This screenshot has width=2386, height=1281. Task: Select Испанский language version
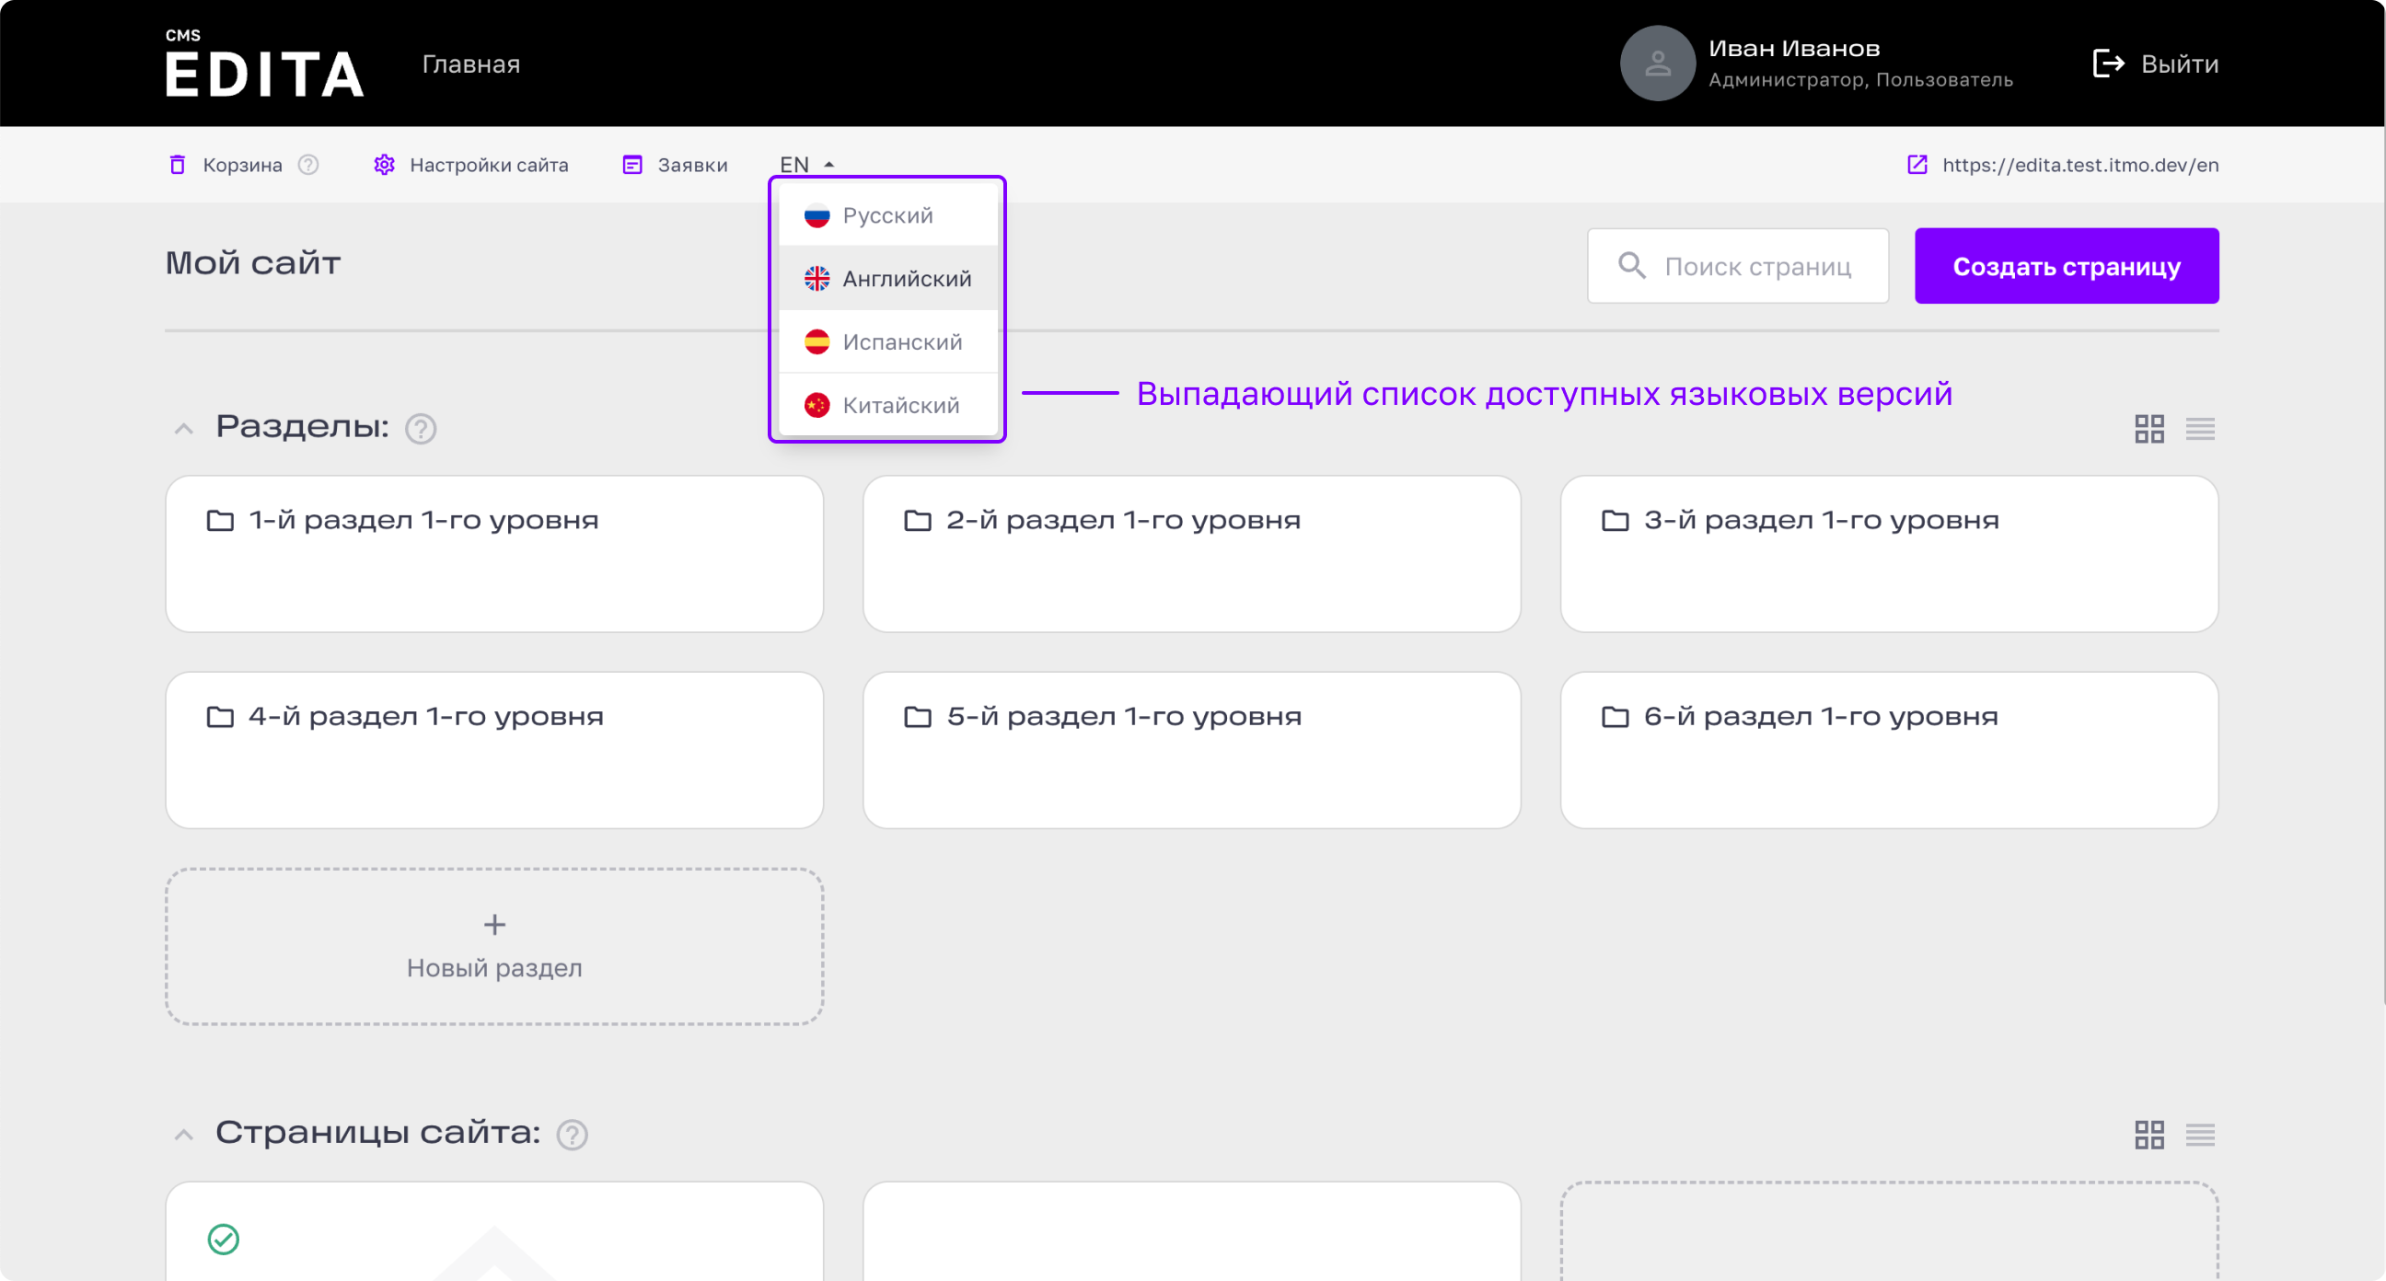click(887, 341)
